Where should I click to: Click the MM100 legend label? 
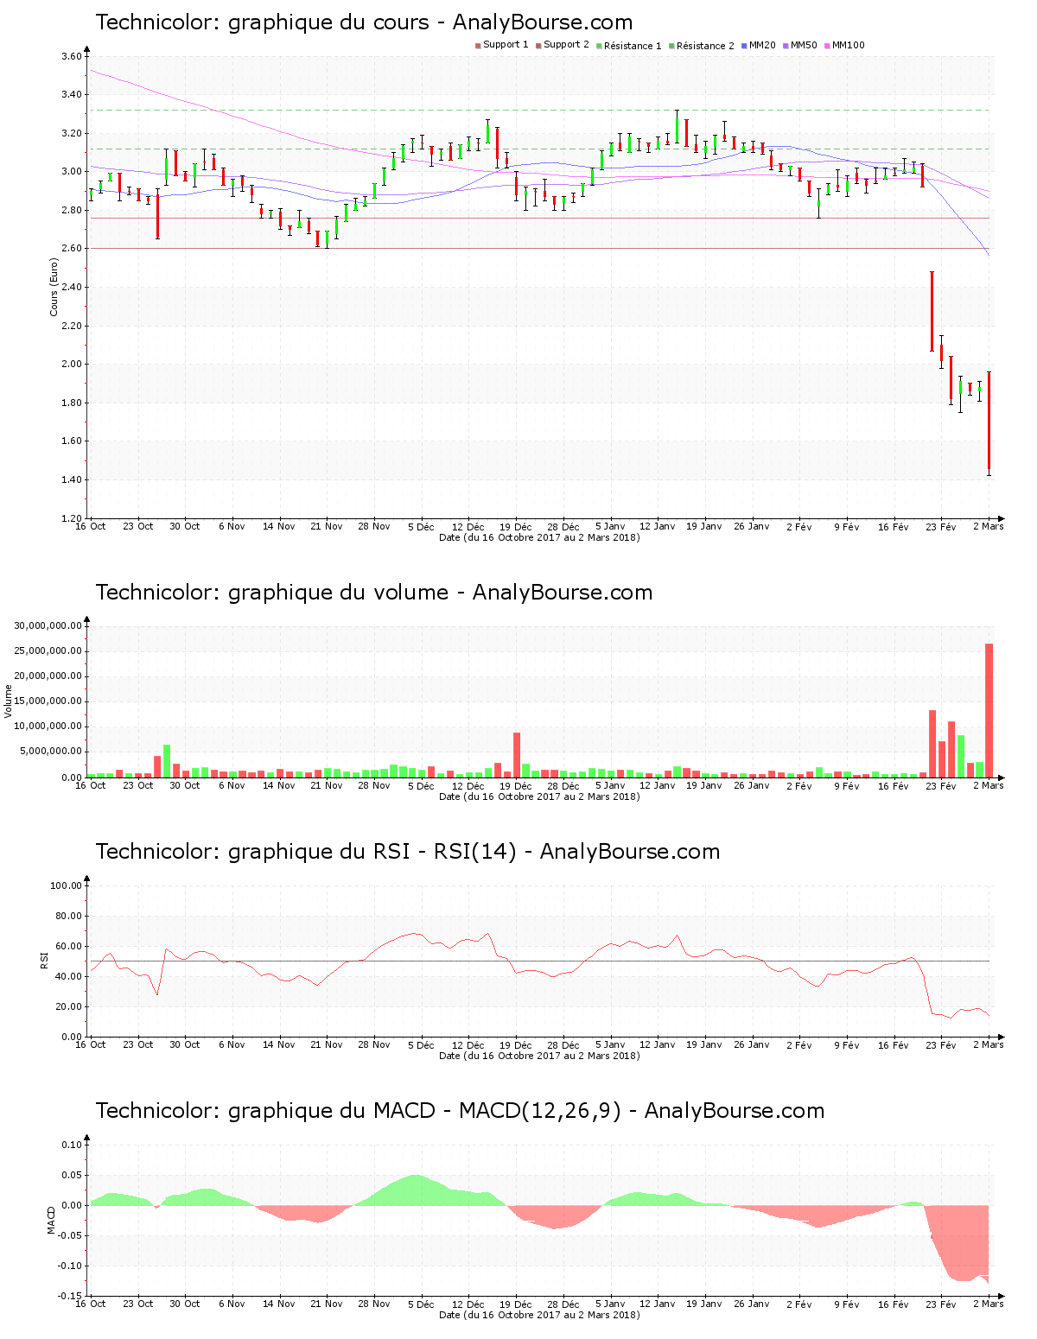click(848, 45)
